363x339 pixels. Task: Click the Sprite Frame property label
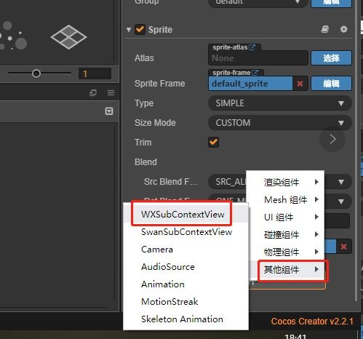point(159,84)
